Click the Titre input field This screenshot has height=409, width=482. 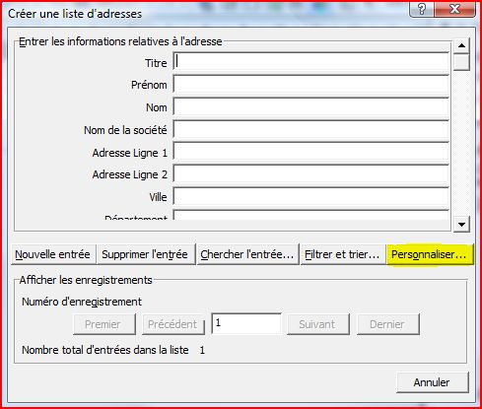(x=310, y=62)
